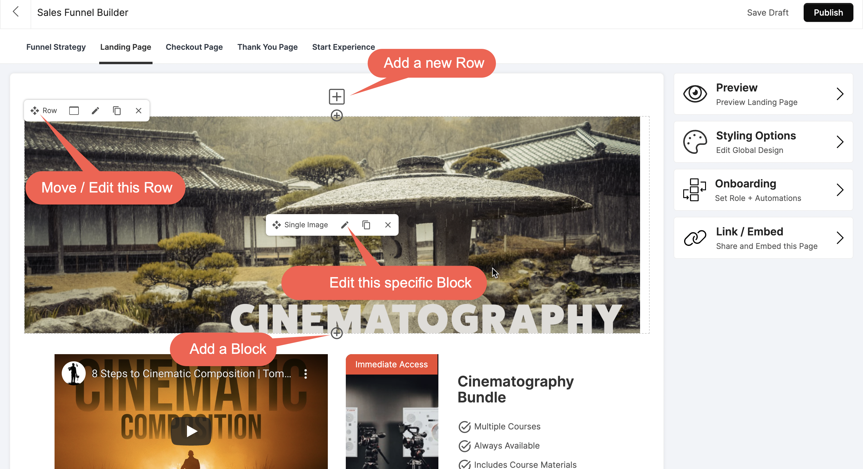Click the YouTube channel avatar

(x=74, y=373)
